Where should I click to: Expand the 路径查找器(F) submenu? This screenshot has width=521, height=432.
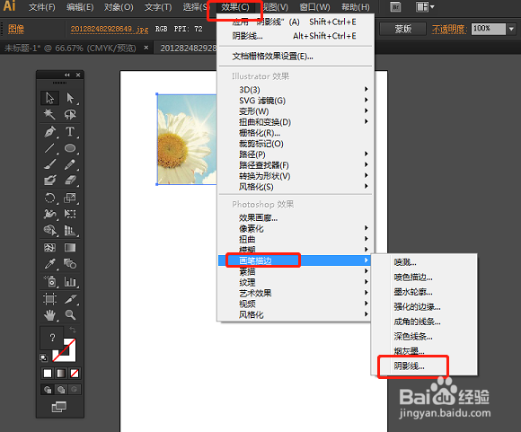click(x=296, y=165)
